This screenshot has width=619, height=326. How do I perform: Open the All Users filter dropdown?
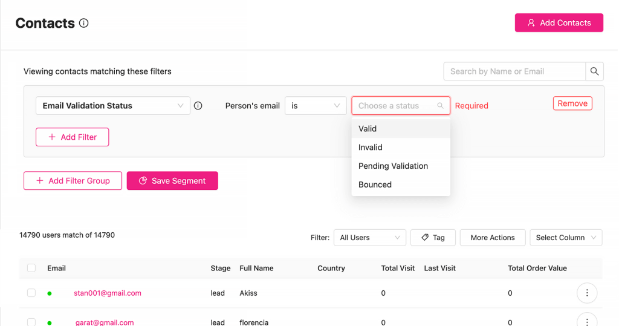coord(369,238)
